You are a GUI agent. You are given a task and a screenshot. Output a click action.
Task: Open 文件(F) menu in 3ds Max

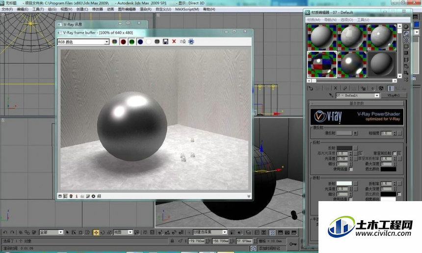coord(7,9)
